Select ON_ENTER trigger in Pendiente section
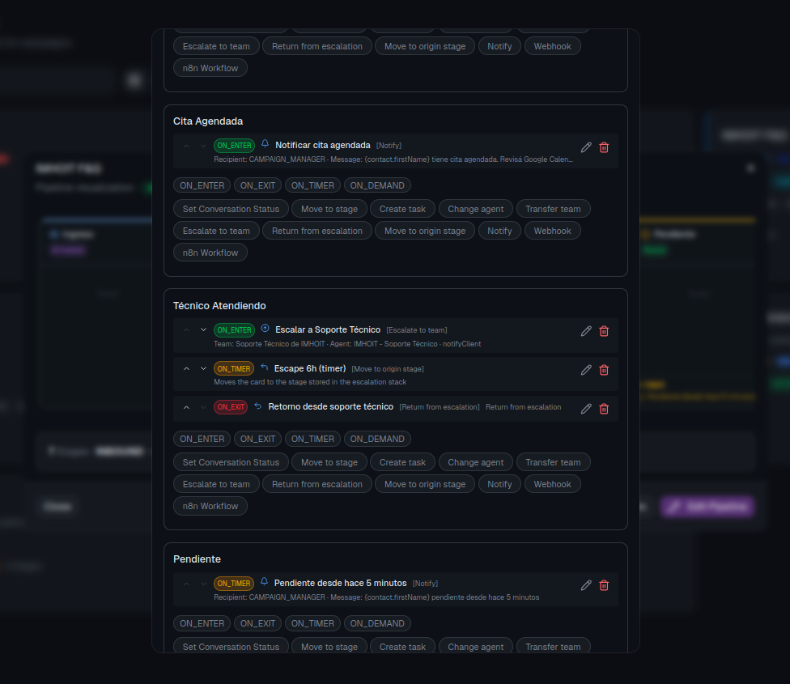Image resolution: width=790 pixels, height=684 pixels. (202, 623)
